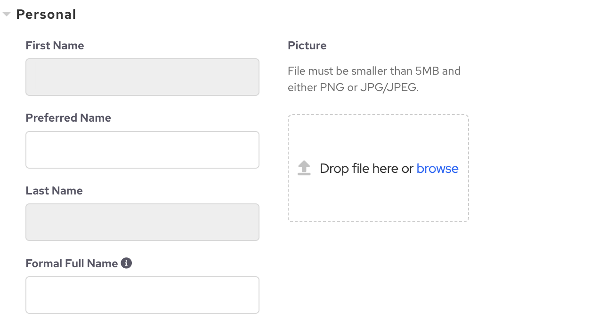
Task: Focus the Formal Full Name text field
Action: 142,295
